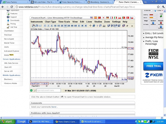This screenshot has height=124, width=166.
Task: Select bar chart type toolbar icon
Action: (x=37, y=26)
